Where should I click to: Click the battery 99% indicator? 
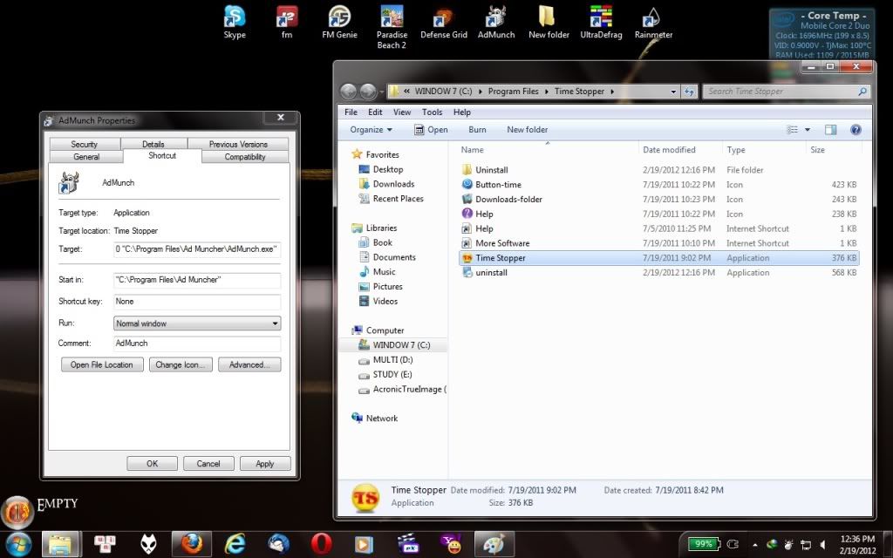(x=704, y=544)
